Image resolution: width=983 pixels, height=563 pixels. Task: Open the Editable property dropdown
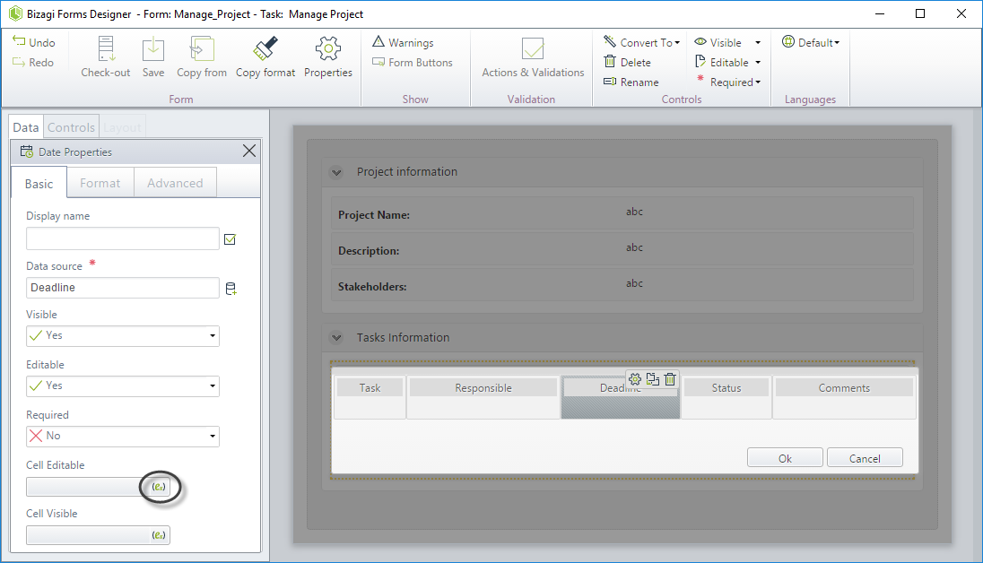pyautogui.click(x=123, y=386)
